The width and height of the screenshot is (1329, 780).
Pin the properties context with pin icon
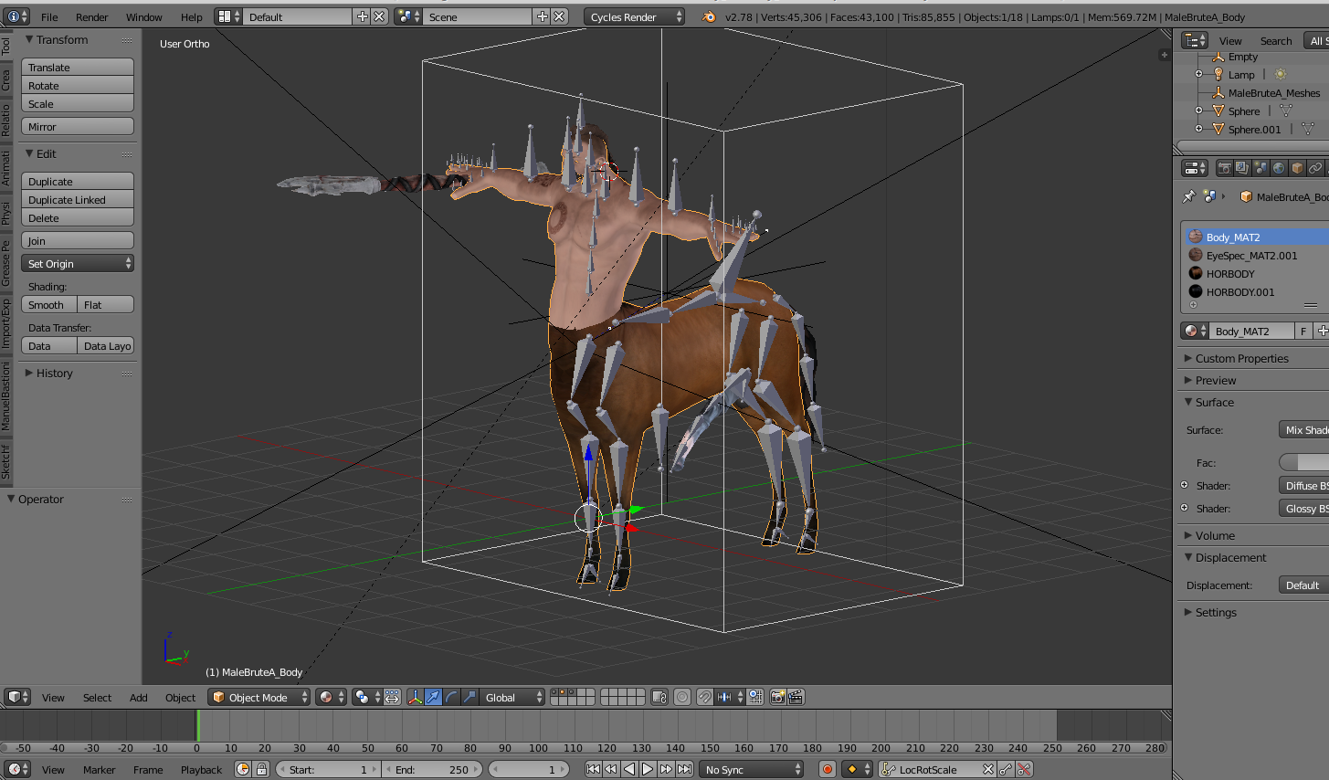click(1188, 196)
